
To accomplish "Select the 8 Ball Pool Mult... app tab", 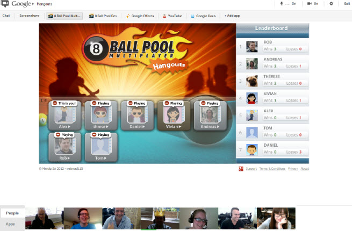I will click(x=64, y=16).
